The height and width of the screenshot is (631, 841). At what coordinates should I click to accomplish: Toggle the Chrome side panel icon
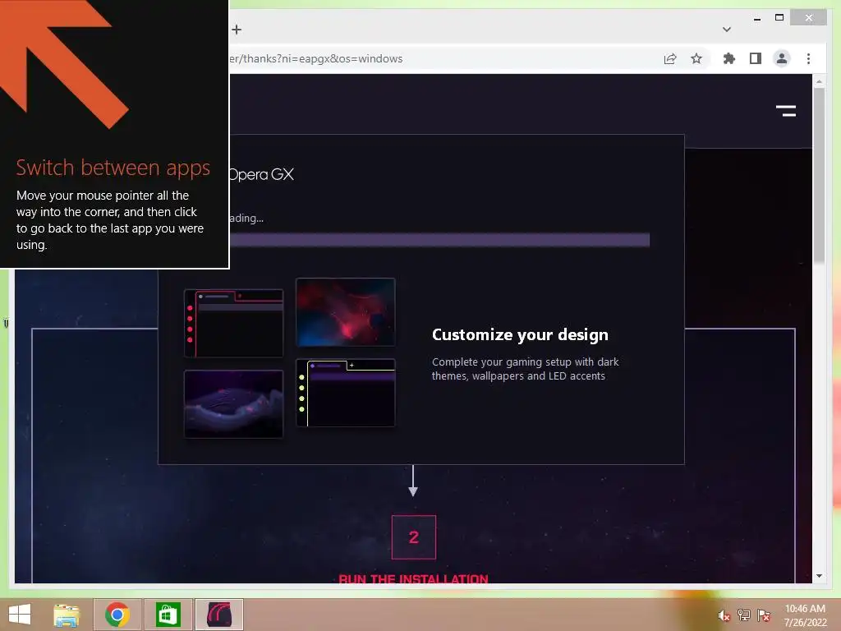pyautogui.click(x=756, y=58)
